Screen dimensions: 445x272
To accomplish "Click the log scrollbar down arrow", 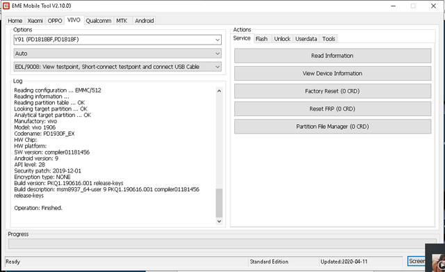I will click(x=219, y=221).
